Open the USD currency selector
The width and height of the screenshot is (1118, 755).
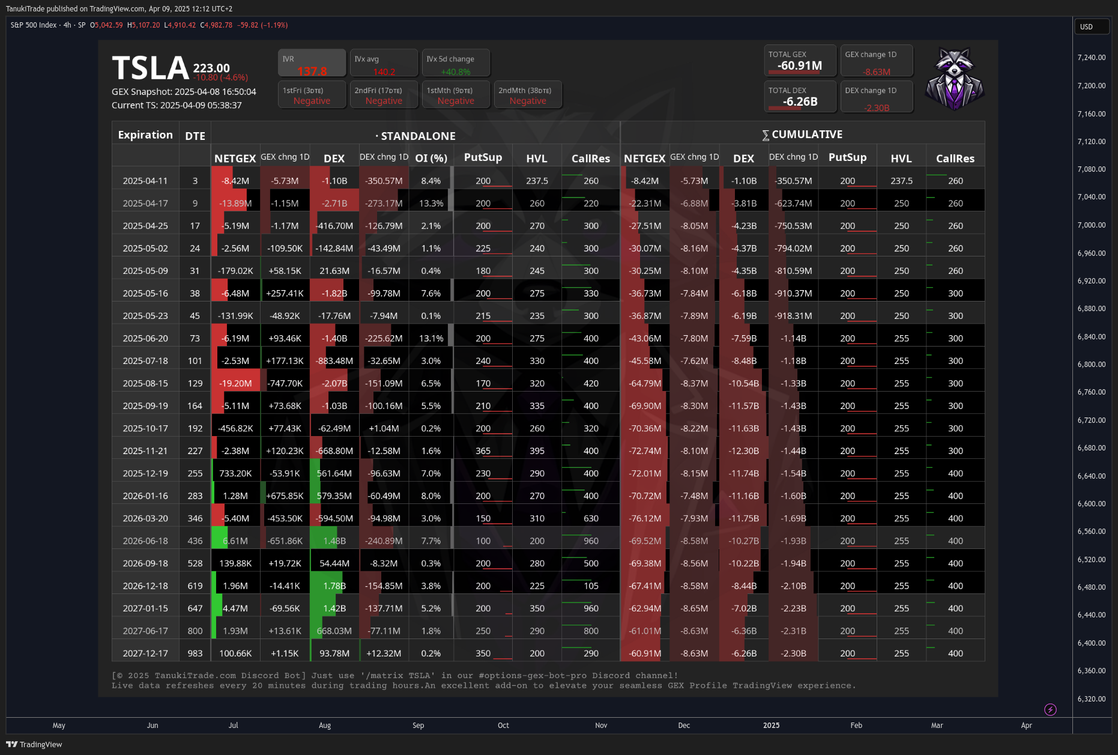1092,26
